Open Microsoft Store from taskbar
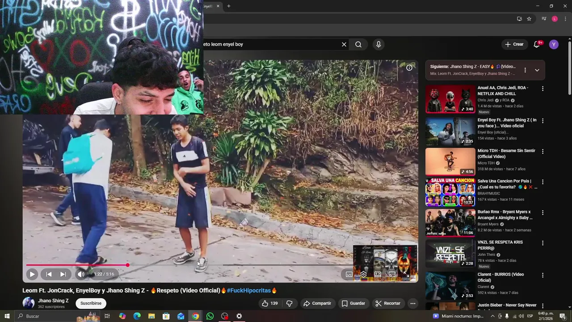Image resolution: width=572 pixels, height=322 pixels. tap(166, 316)
